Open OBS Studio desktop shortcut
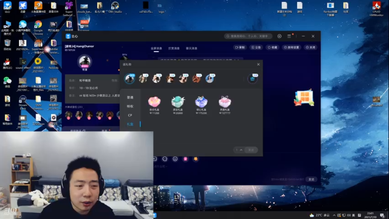Image resolution: width=389 pixels, height=219 pixels. tap(115, 7)
